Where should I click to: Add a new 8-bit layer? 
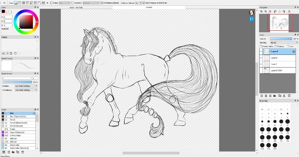click(266, 96)
